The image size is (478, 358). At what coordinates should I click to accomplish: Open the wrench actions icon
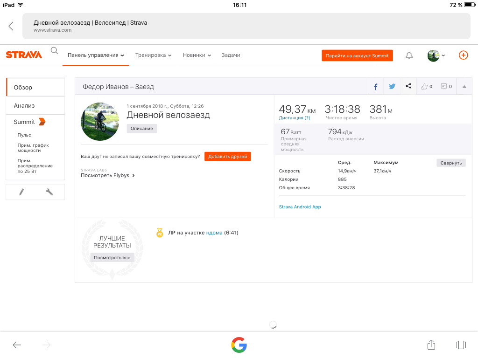[49, 192]
